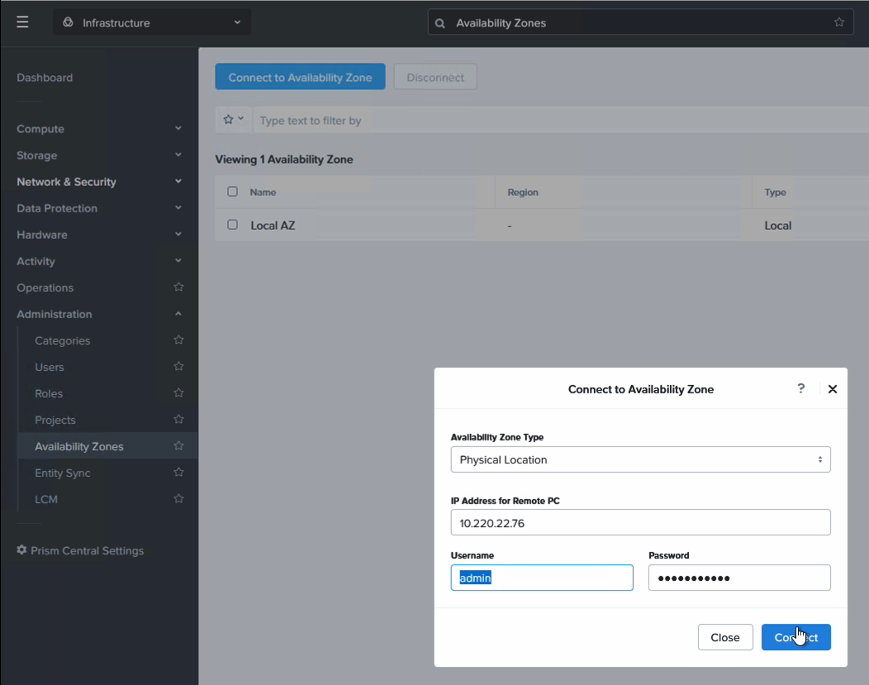Open help for Connect to Availability Zone
The height and width of the screenshot is (685, 869).
[800, 388]
